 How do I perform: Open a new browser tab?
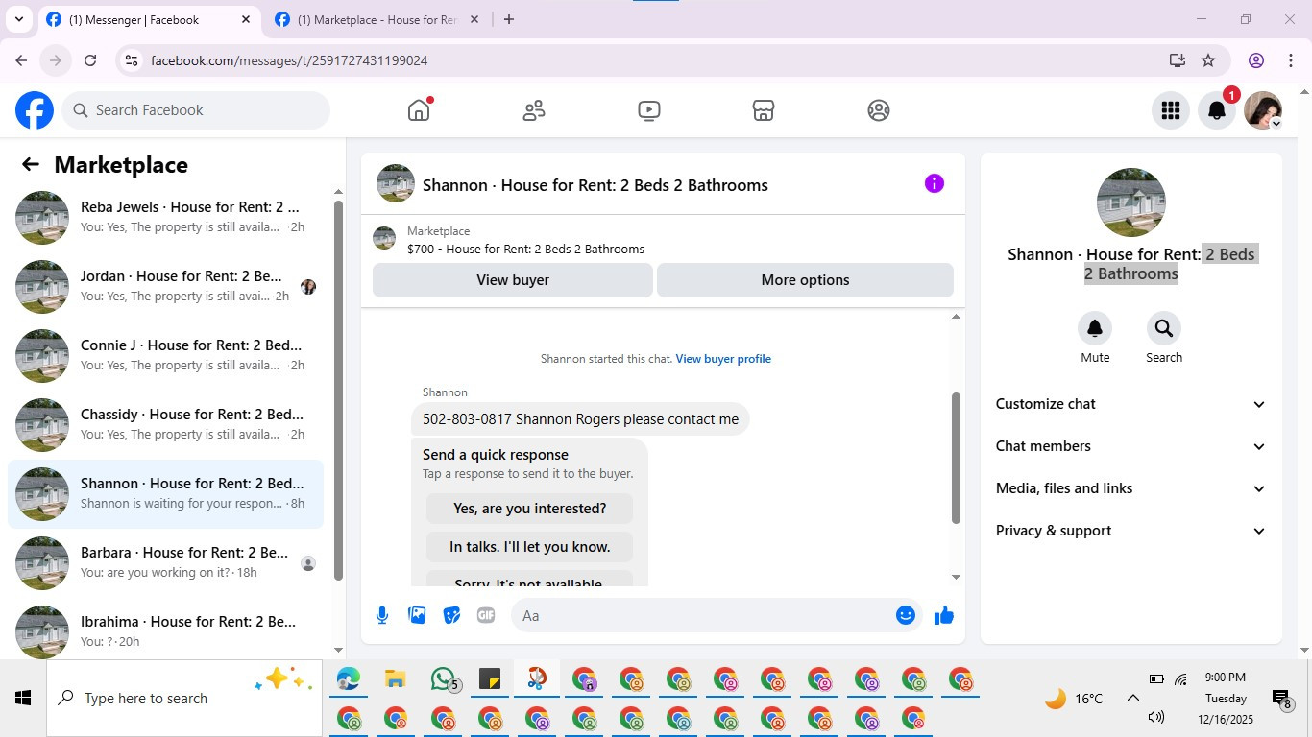coord(509,19)
